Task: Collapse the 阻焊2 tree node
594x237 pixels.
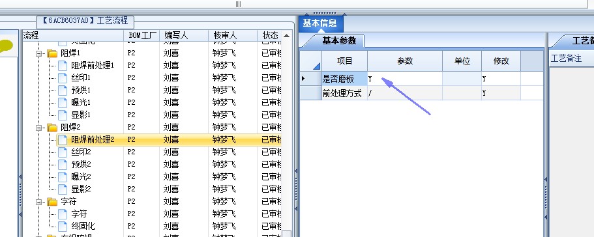Action: tap(38, 128)
